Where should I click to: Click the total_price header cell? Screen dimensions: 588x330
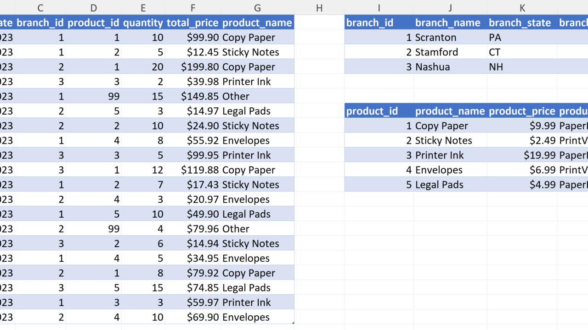tap(192, 23)
